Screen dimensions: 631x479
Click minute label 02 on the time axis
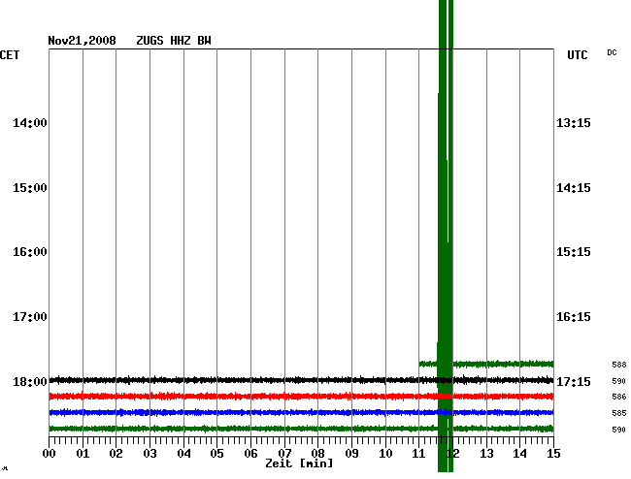click(x=116, y=454)
